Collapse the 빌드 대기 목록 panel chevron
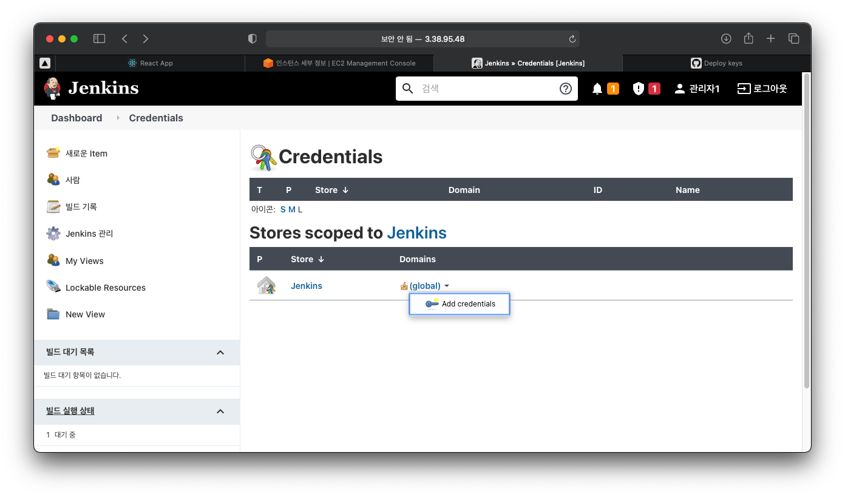 coord(220,353)
